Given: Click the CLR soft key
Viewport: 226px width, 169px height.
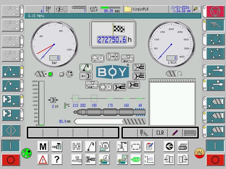Looking at the screenshot, I should point(160,132).
